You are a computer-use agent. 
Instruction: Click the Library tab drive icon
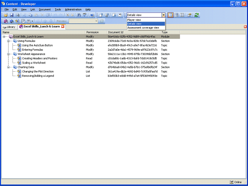coord(5,27)
